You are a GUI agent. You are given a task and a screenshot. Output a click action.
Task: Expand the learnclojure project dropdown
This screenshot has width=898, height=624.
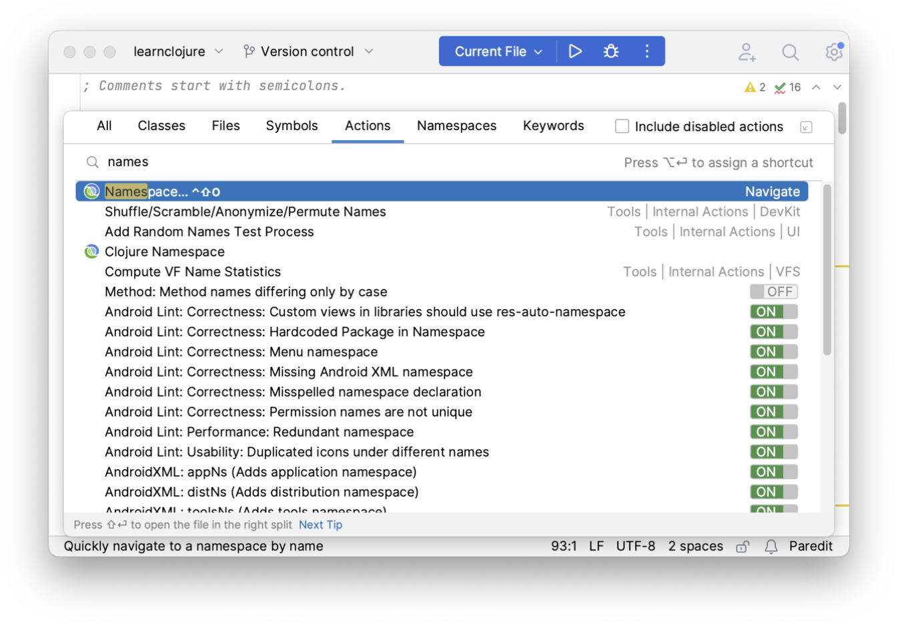coord(178,51)
